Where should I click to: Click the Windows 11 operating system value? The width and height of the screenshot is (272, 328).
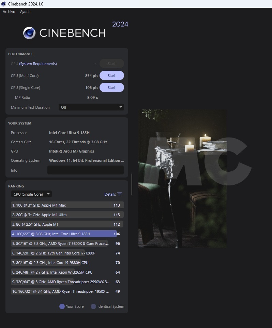[87, 160]
